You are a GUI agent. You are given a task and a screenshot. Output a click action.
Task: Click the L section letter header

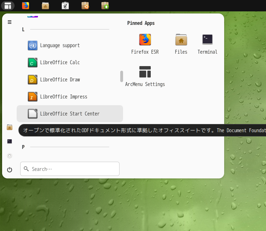pos(23,29)
